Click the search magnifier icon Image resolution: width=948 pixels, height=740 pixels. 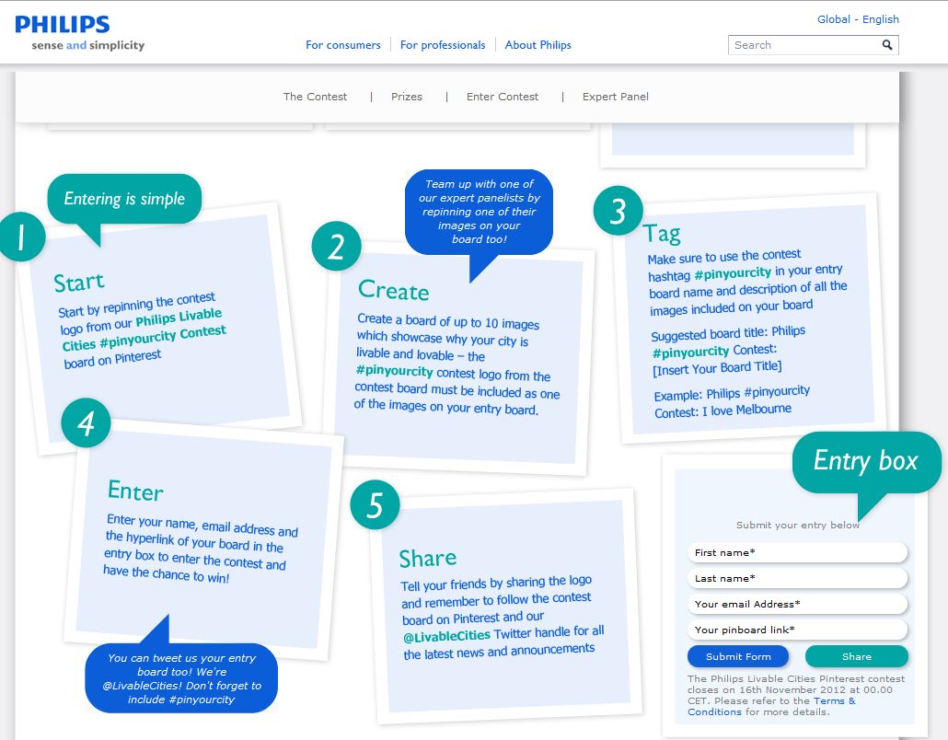[x=887, y=45]
